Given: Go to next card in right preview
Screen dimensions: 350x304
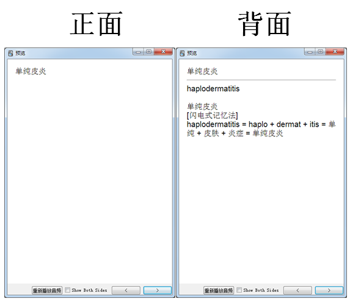Looking at the screenshot, I should [329, 291].
